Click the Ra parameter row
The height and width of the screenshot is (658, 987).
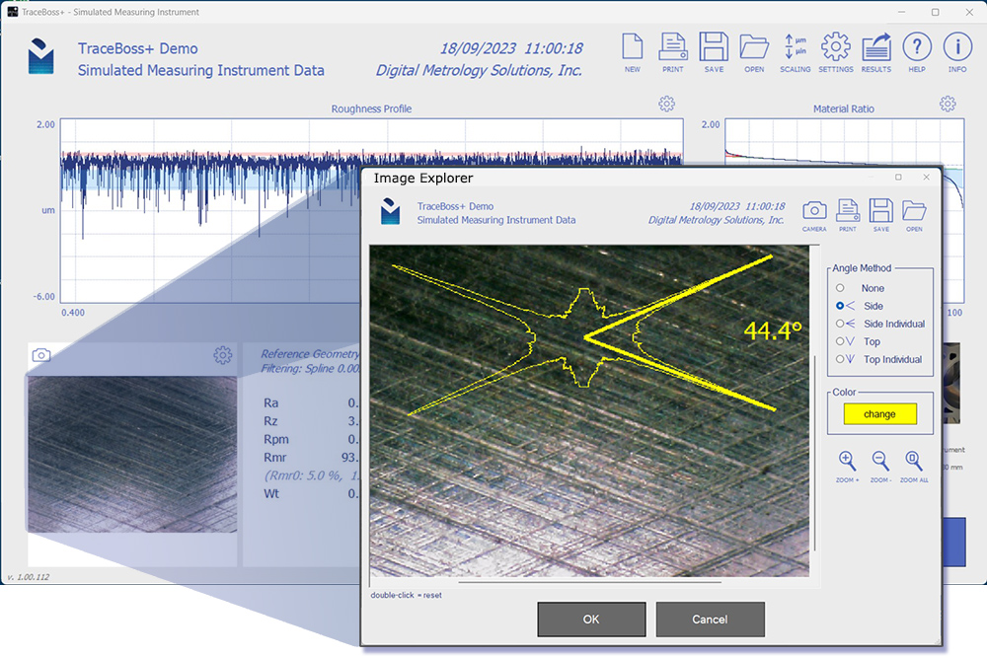(311, 402)
